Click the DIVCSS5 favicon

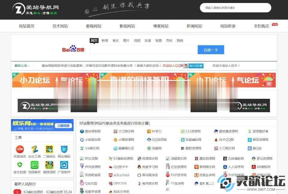[111, 183]
